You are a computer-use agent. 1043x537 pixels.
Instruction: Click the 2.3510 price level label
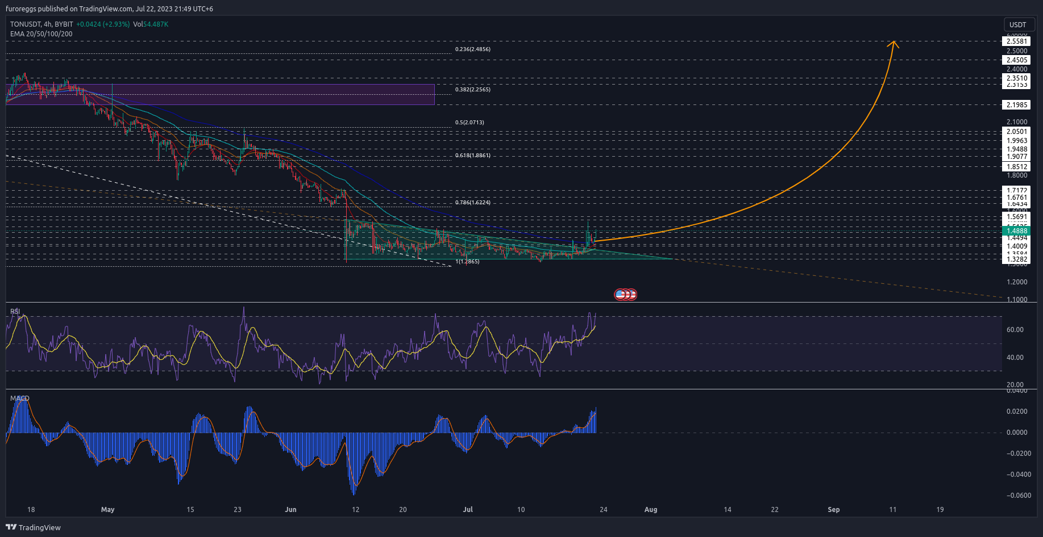click(1016, 78)
